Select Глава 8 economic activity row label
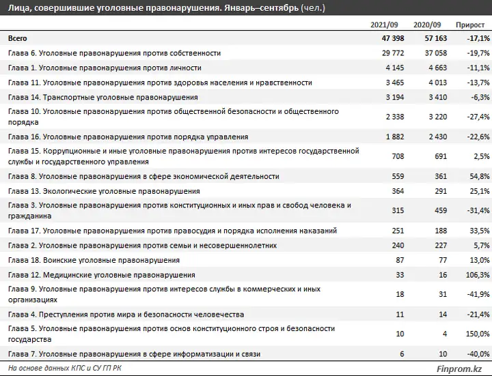492x376 pixels. point(143,177)
